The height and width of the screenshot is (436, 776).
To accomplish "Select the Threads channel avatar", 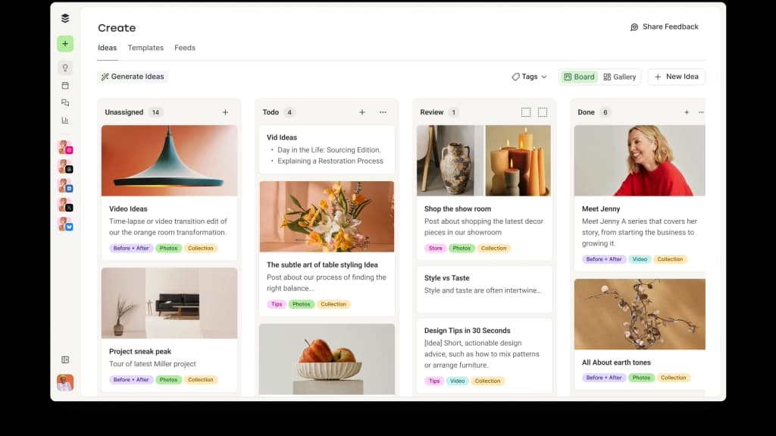I will 65,167.
